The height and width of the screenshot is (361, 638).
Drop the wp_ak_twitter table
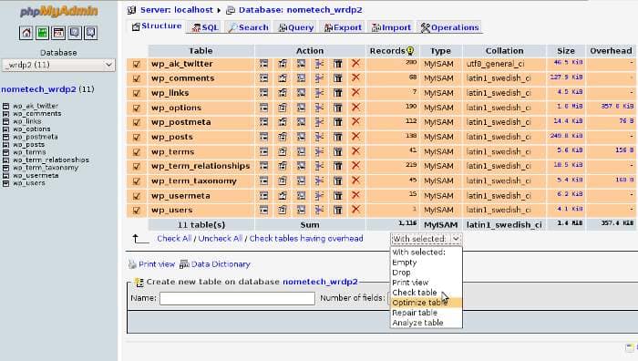pyautogui.click(x=356, y=64)
